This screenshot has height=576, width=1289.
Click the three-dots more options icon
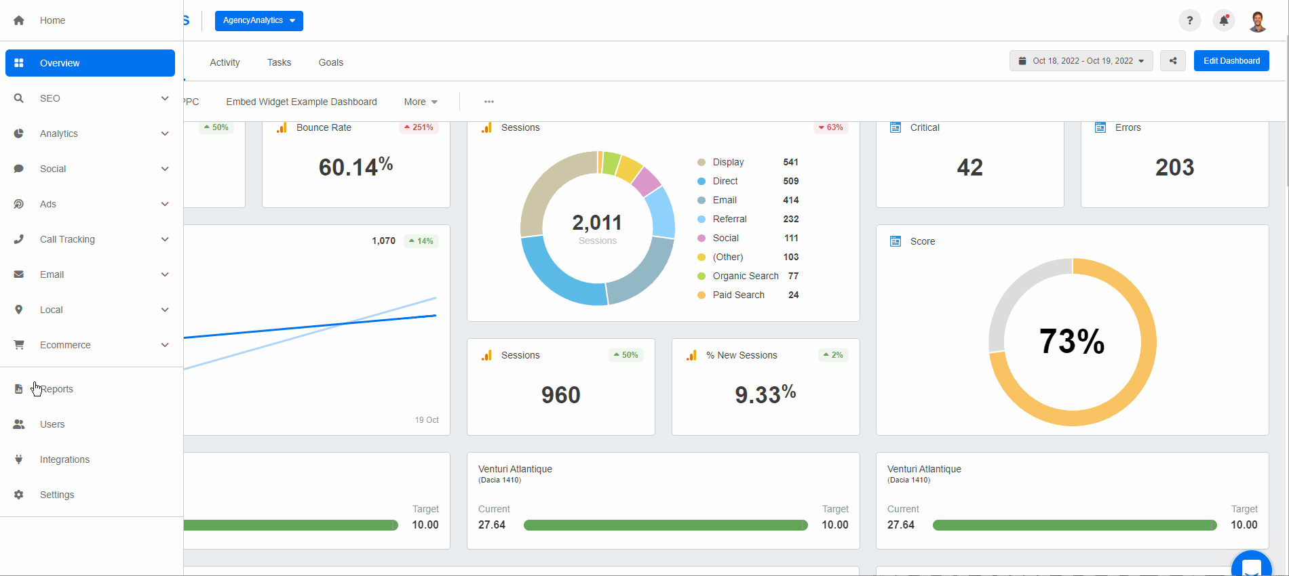pyautogui.click(x=489, y=102)
